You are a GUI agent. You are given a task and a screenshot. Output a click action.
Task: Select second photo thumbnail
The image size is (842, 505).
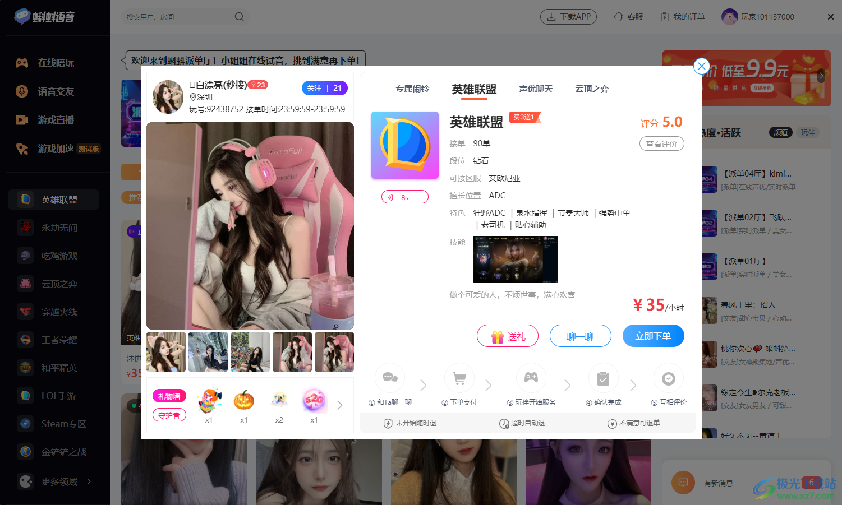[208, 352]
